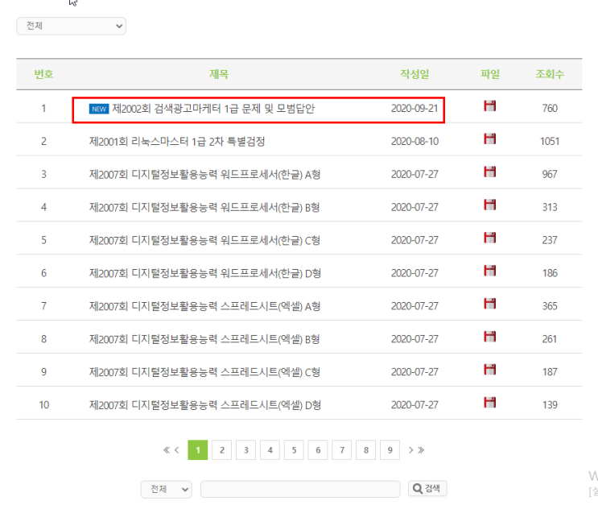This screenshot has width=598, height=530.
Task: Click the NEW badge on first post
Action: coord(99,109)
